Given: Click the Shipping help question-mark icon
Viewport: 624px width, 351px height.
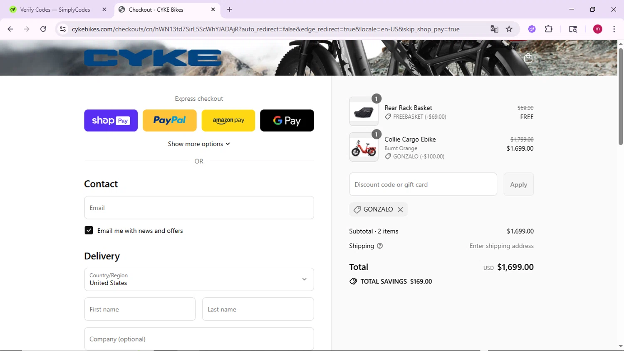Looking at the screenshot, I should 380,246.
